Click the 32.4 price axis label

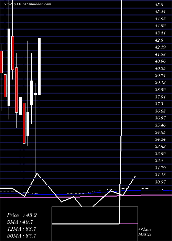(x=159, y=161)
